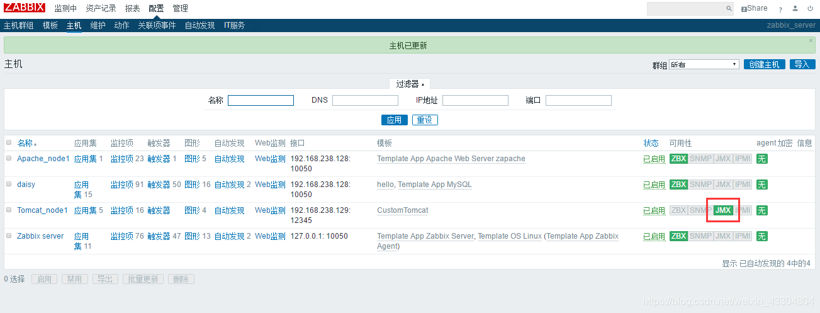The height and width of the screenshot is (313, 820).
Task: Go to 关联项事件 submenu
Action: pyautogui.click(x=157, y=25)
